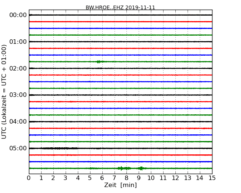Click the x-axis tick label 7
The height and width of the screenshot is (193, 241).
click(x=114, y=178)
